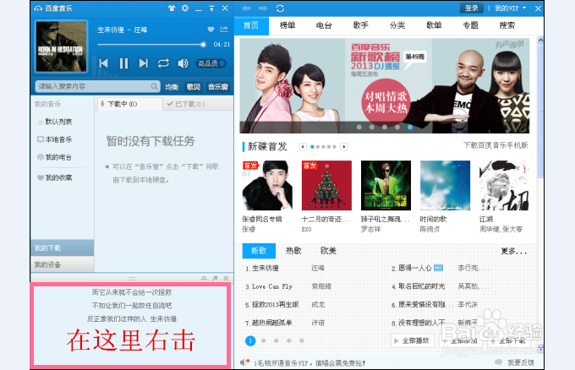The width and height of the screenshot is (575, 370).
Task: Click the album cover of Born in Hesitation
Action: 61,46
